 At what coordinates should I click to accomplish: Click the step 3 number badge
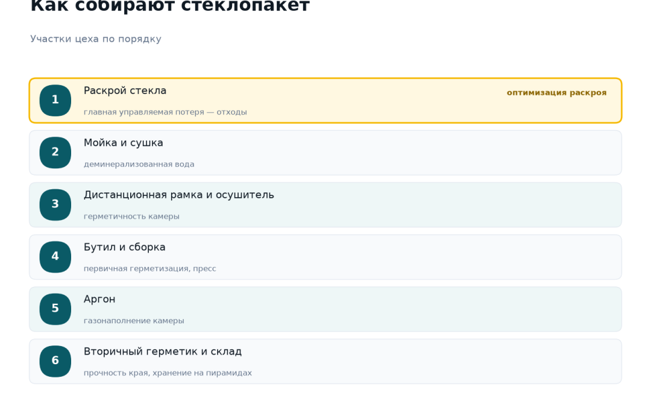pos(55,205)
